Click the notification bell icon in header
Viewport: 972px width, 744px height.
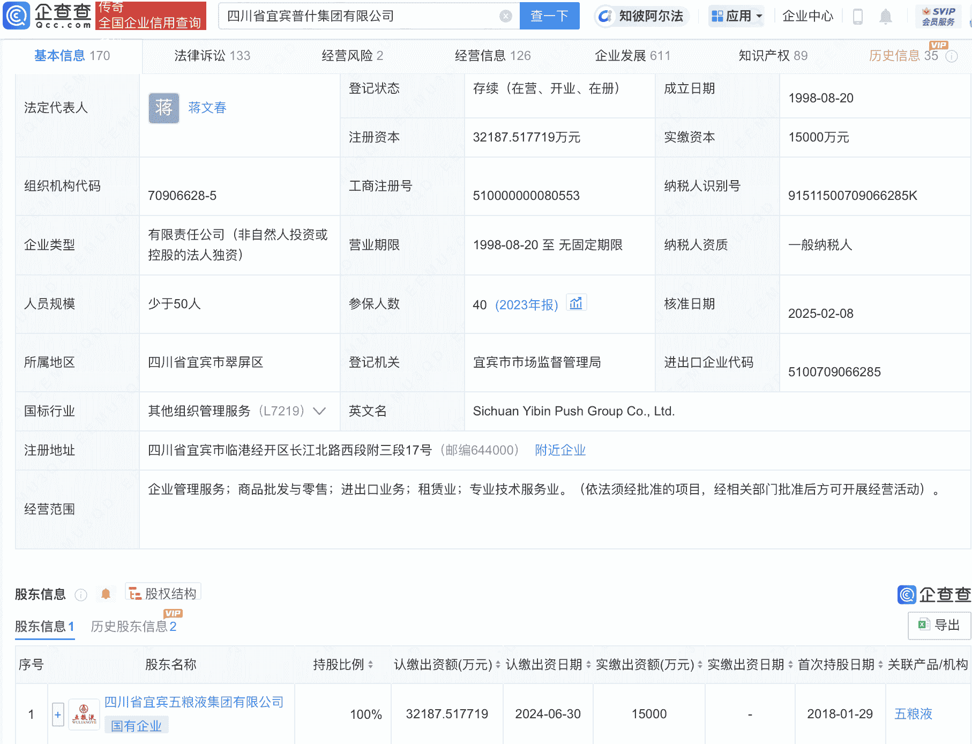[886, 16]
